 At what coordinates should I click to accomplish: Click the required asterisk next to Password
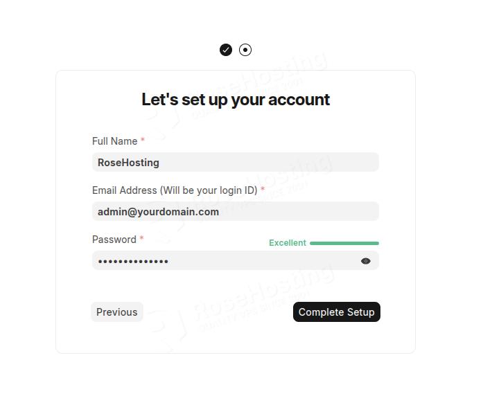point(141,239)
